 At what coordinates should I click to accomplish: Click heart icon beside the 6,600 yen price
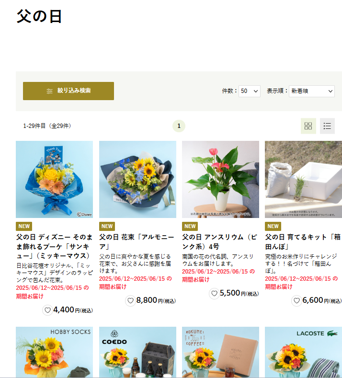(296, 300)
